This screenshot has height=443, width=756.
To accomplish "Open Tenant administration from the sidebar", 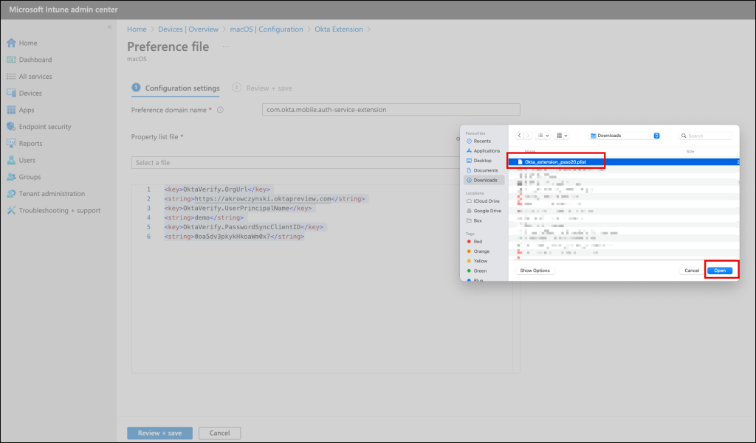I will [x=51, y=194].
